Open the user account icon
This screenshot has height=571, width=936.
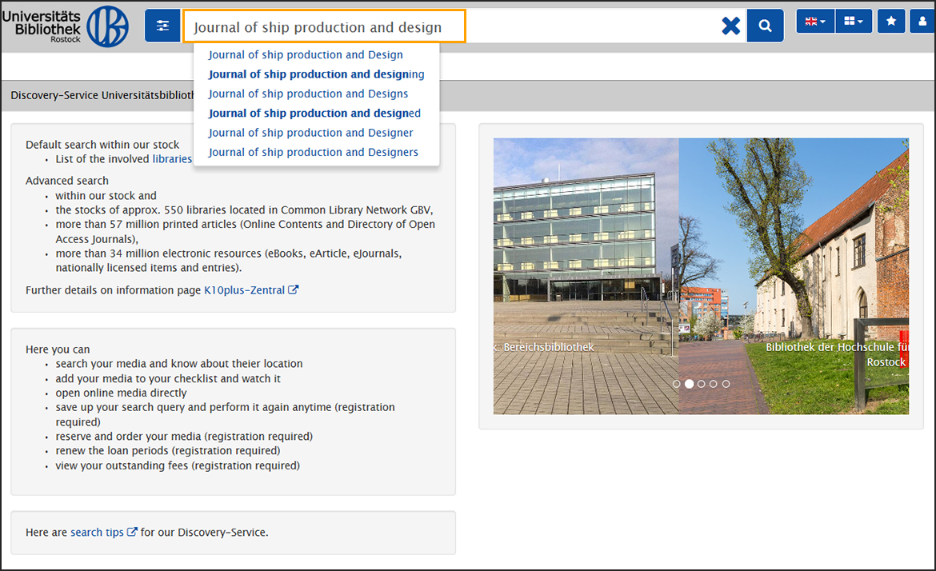923,22
